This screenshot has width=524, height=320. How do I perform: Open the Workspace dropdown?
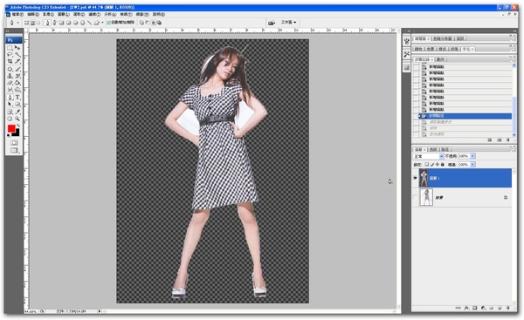coord(289,23)
